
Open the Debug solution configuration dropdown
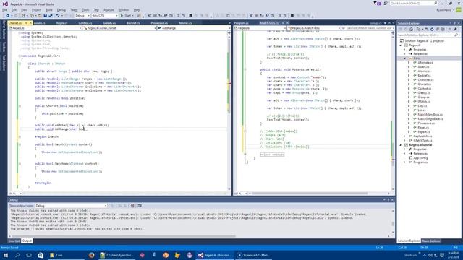[x=82, y=16]
